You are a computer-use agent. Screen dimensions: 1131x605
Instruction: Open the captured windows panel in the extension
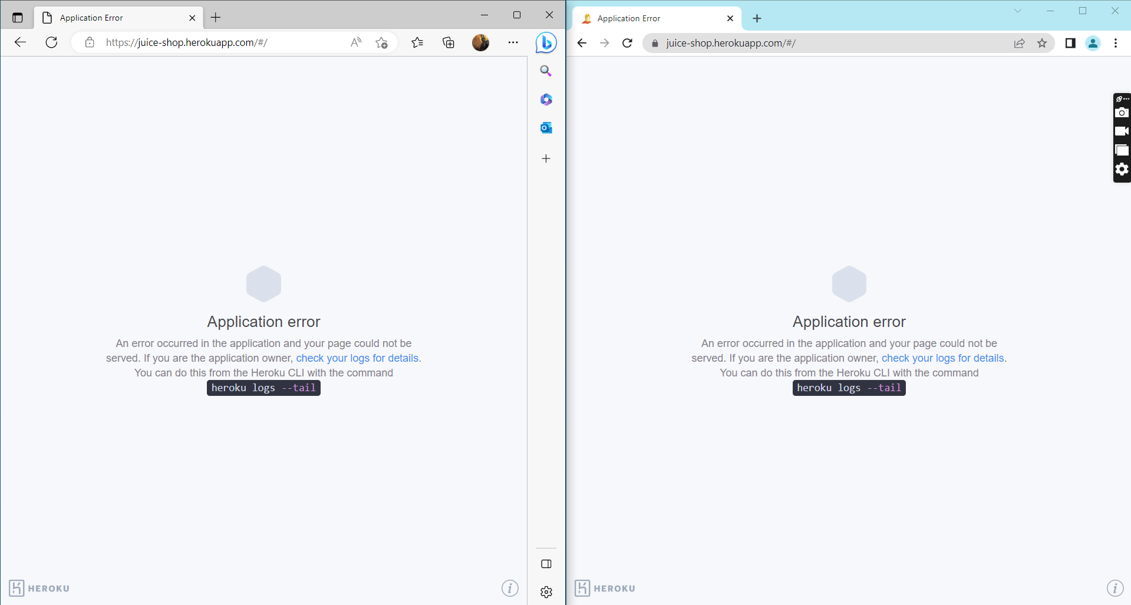(x=1122, y=150)
